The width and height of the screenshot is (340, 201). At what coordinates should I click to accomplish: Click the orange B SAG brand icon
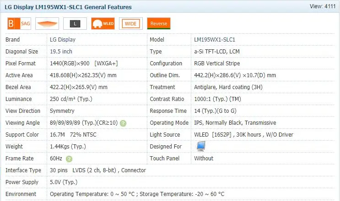(19, 23)
